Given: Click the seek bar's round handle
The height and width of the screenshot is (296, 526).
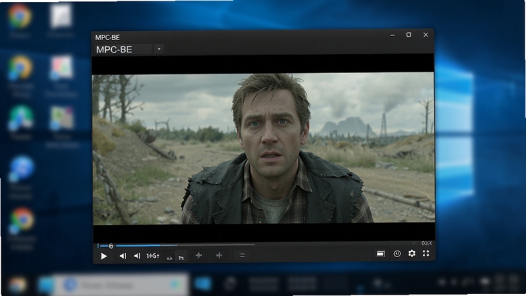Looking at the screenshot, I should pyautogui.click(x=111, y=246).
